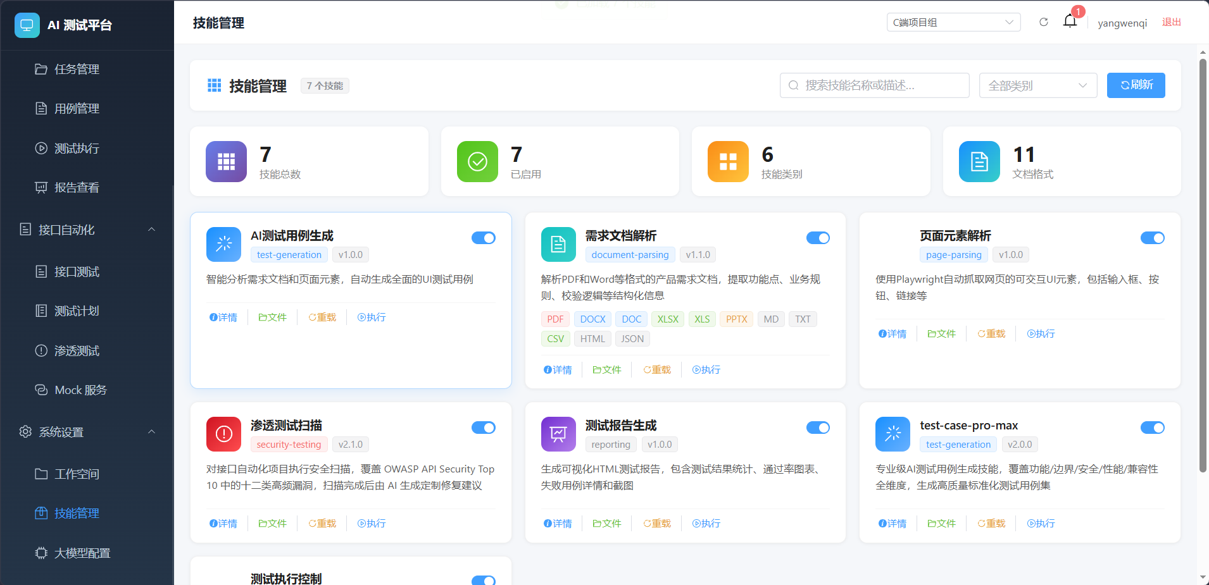1209x585 pixels.
Task: Click the 测试计划 icon in sidebar
Action: tap(41, 311)
